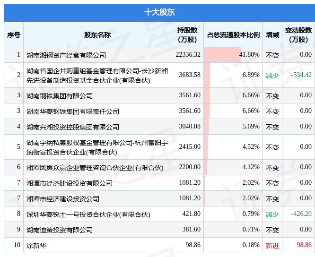Click percentage 0.71%
The height and width of the screenshot is (257, 315).
click(251, 229)
